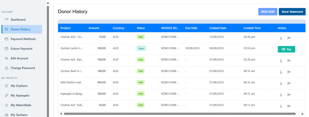Go to Payment Methods page

[x=22, y=39]
